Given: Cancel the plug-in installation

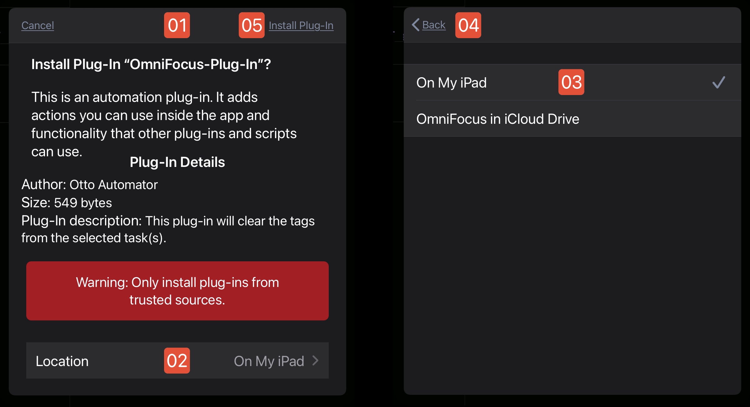Looking at the screenshot, I should 37,25.
